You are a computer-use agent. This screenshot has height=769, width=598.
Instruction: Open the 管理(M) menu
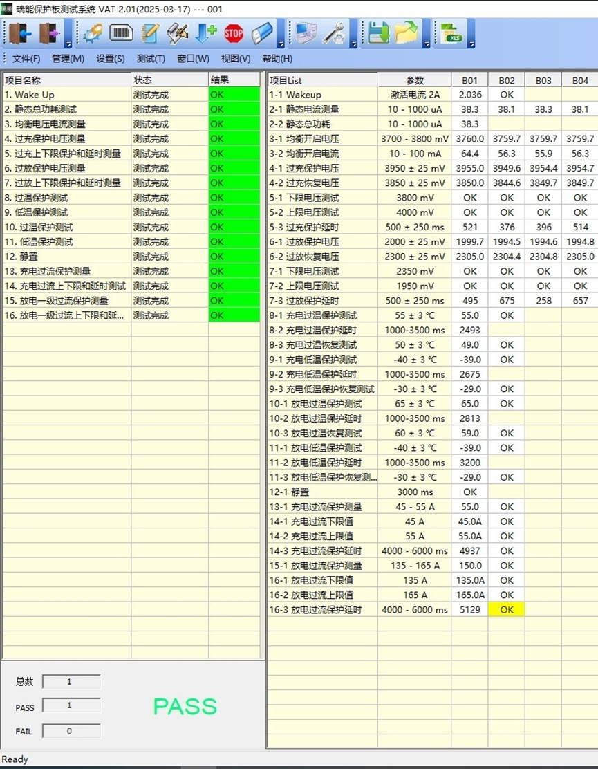pyautogui.click(x=68, y=59)
